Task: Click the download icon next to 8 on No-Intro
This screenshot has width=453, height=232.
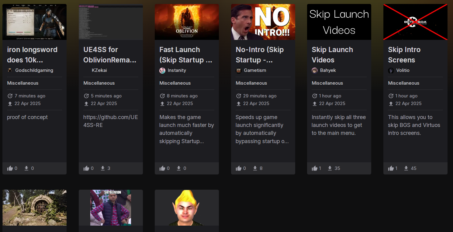Action: point(255,168)
